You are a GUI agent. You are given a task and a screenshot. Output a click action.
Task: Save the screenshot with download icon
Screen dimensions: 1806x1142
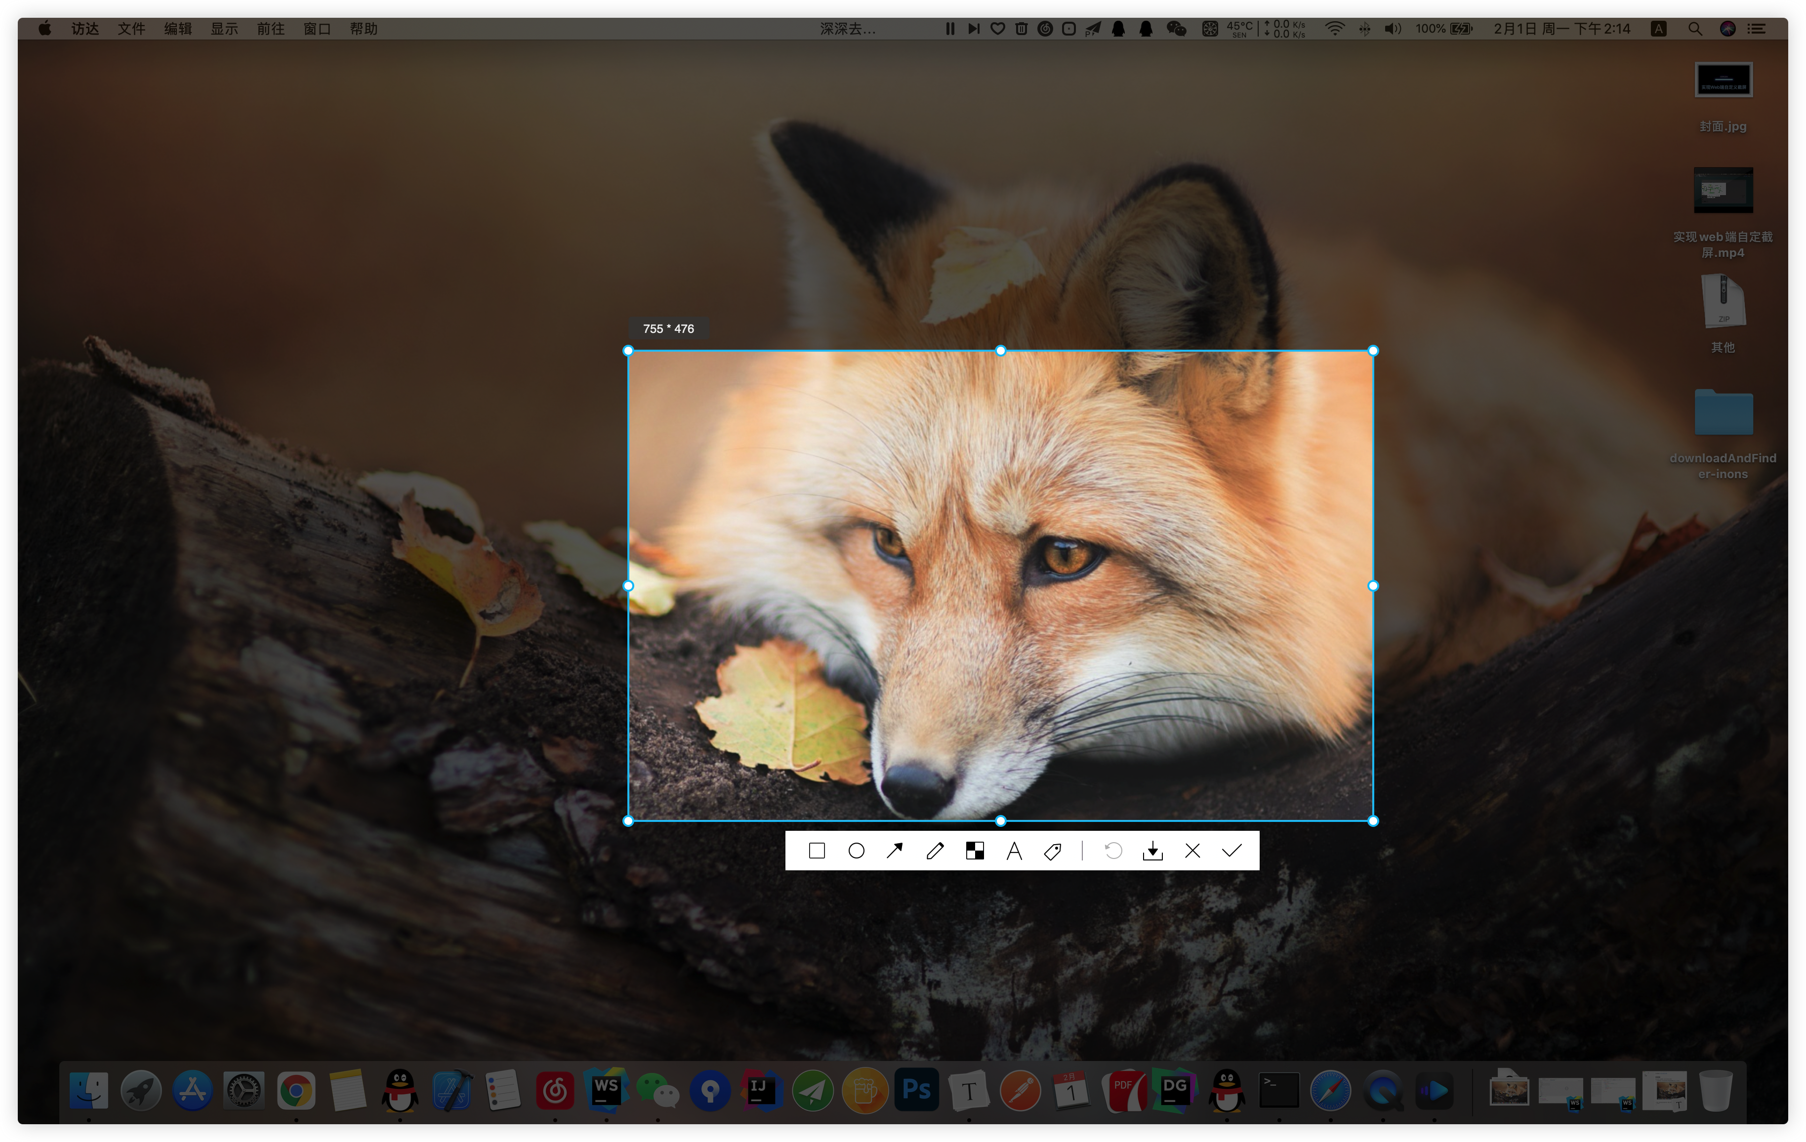point(1153,850)
